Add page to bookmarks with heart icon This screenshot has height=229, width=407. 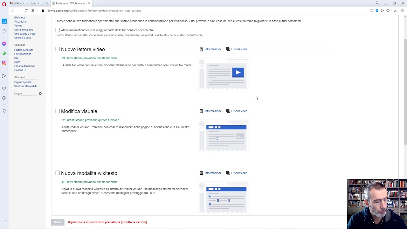coord(388,10)
